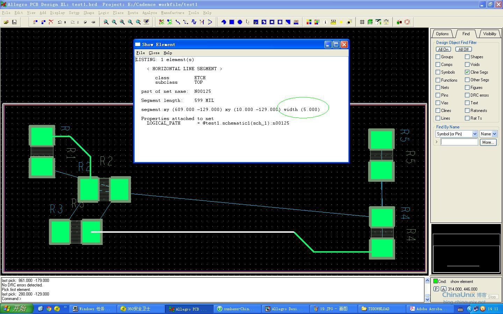This screenshot has height=314, width=503.
Task: Open the Route menu
Action: pos(133,13)
